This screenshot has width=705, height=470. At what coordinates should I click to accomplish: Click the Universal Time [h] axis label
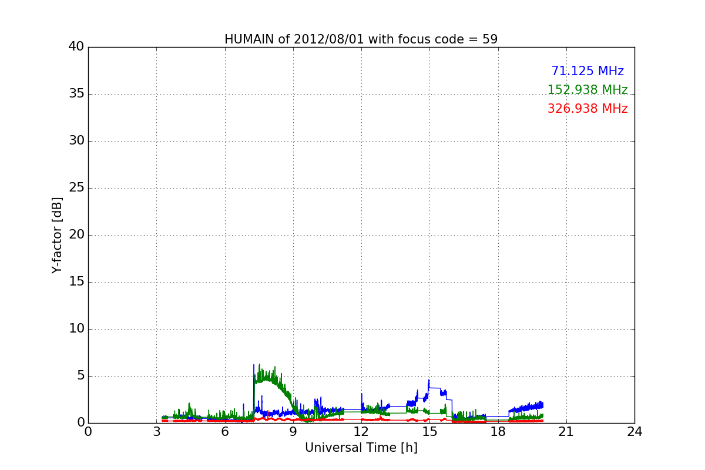click(361, 448)
